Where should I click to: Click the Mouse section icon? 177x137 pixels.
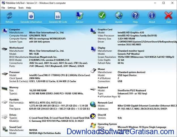click(93, 70)
